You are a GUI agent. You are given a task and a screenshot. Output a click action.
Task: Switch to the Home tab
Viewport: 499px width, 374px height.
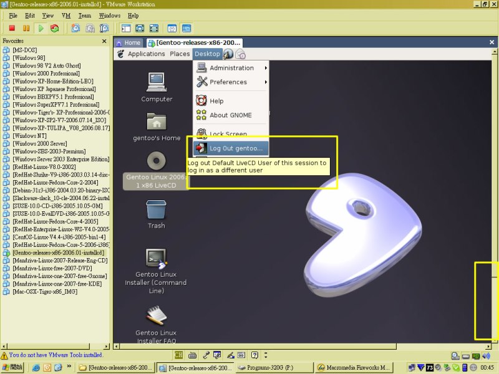pos(128,42)
